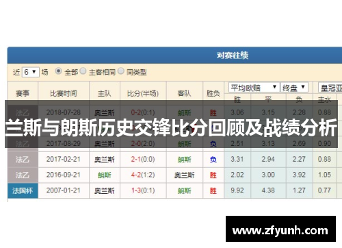
Task: Select the date 2017-02-21
Action: pyautogui.click(x=64, y=159)
